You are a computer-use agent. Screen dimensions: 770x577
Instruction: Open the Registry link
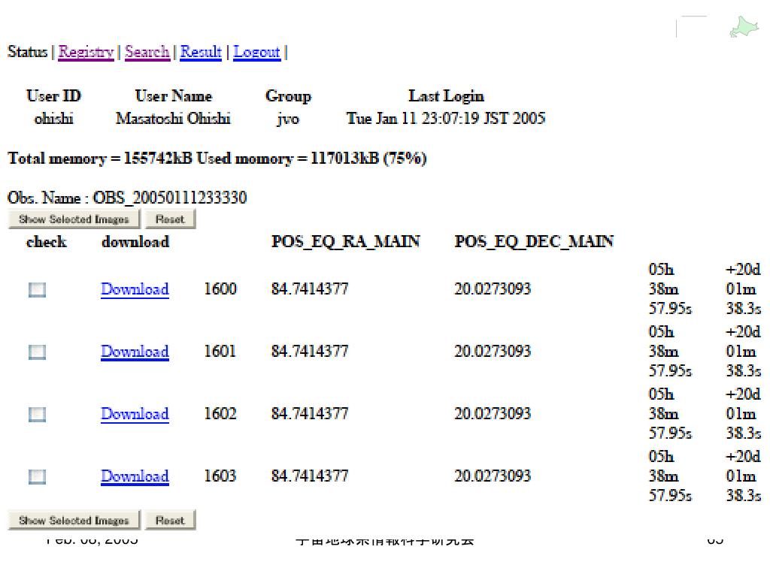tap(86, 52)
